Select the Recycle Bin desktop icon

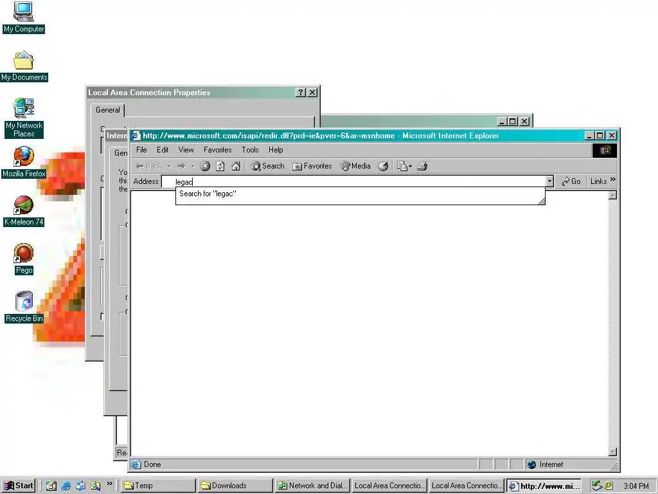coord(24,307)
